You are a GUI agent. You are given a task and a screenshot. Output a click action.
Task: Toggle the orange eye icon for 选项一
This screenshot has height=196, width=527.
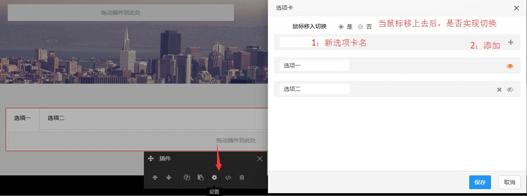[510, 66]
